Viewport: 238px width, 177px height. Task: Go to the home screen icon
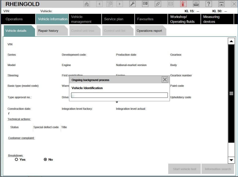[x=87, y=4]
